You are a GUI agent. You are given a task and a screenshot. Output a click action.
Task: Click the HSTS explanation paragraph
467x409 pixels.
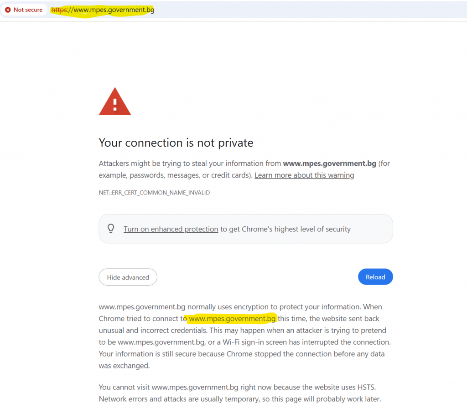click(240, 393)
